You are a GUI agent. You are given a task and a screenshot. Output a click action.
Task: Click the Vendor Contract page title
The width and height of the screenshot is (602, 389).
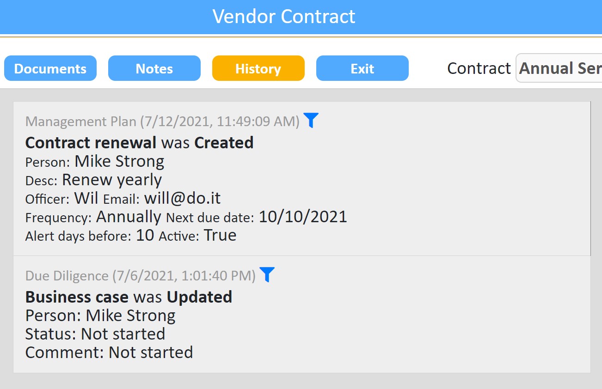coord(284,17)
